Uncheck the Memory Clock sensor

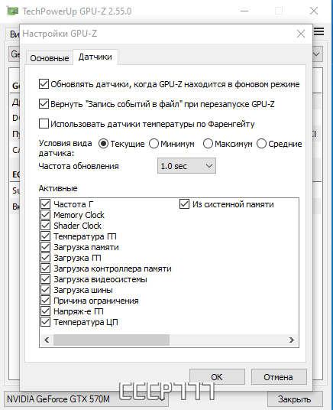coord(46,215)
